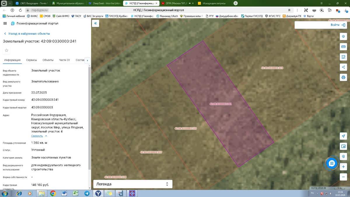Open the ФИАС bookmark
Viewport: 350px width, 197px height.
click(33, 16)
